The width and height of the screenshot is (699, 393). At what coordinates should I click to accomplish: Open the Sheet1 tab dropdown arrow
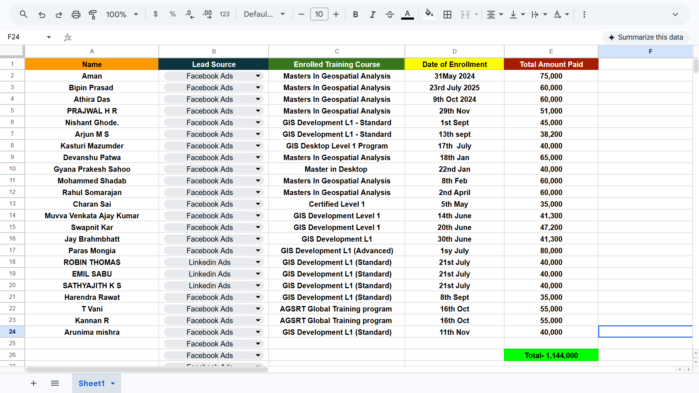coord(113,384)
